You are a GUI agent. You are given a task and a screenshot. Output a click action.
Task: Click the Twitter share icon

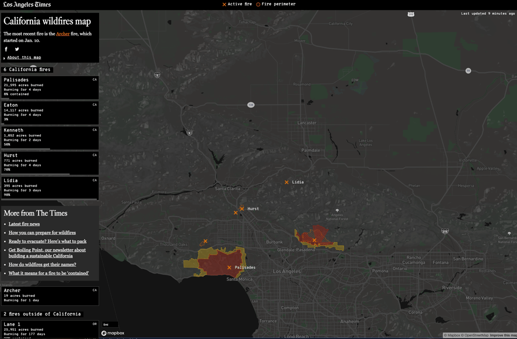click(x=17, y=49)
